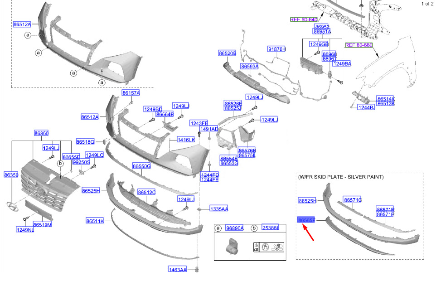Select the screw label 1249NL
441x296 pixels.
click(25, 230)
